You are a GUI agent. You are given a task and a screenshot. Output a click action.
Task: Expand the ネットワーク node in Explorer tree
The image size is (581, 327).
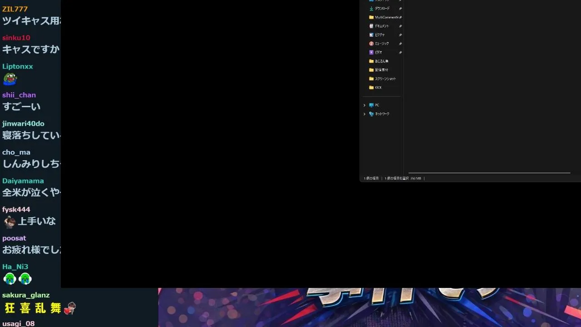pyautogui.click(x=364, y=114)
